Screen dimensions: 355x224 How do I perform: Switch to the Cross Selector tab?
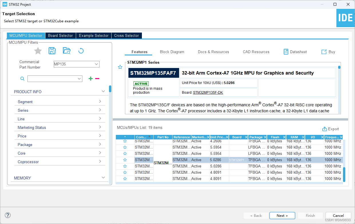[126, 35]
